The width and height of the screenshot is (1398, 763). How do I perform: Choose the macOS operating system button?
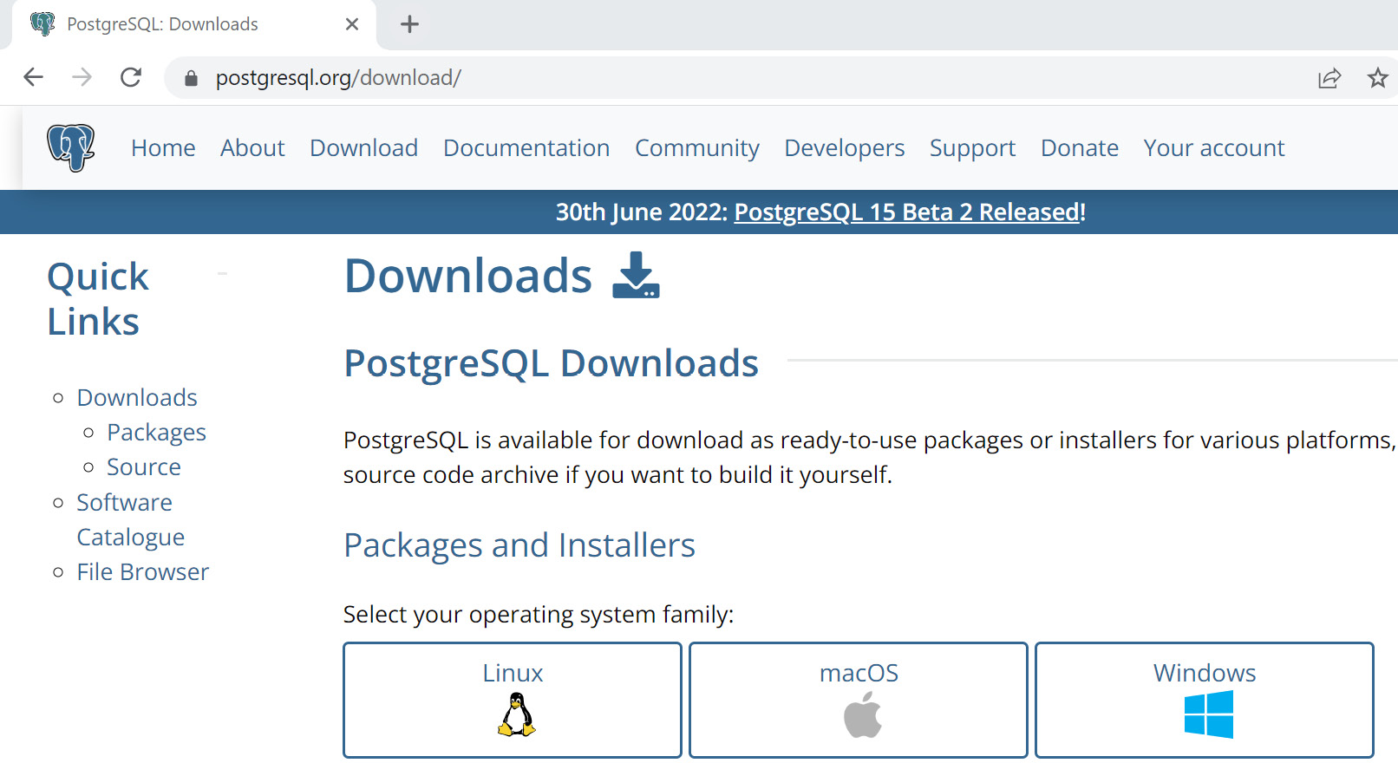859,700
